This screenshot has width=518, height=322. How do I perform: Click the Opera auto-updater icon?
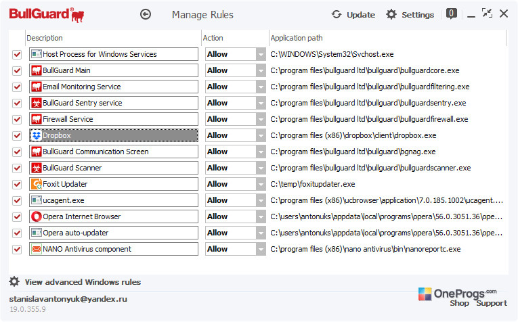[x=37, y=233]
